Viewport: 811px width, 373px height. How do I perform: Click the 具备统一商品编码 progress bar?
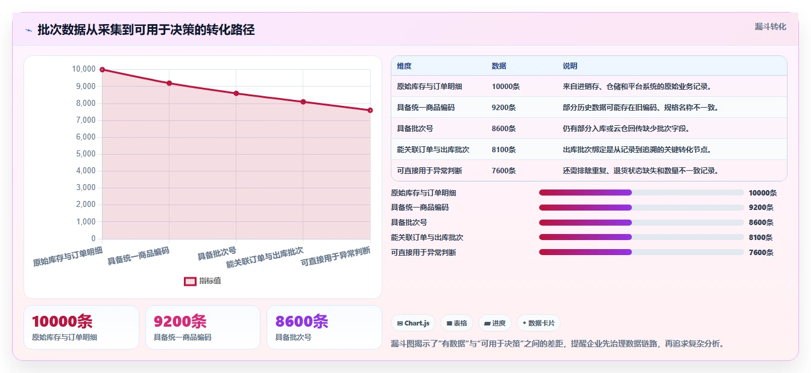pyautogui.click(x=641, y=208)
